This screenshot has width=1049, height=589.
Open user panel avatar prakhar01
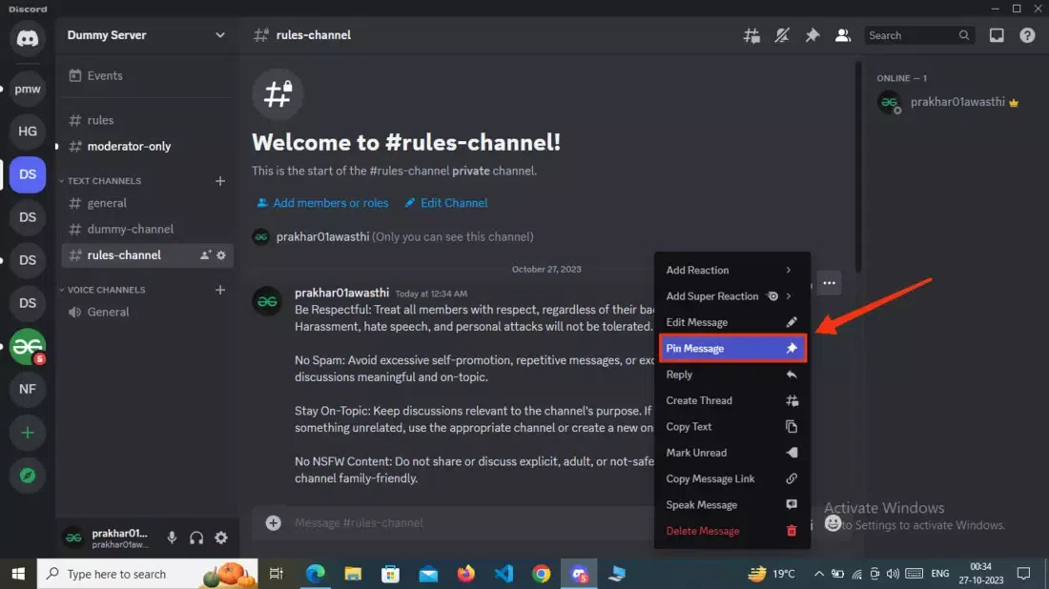click(73, 538)
